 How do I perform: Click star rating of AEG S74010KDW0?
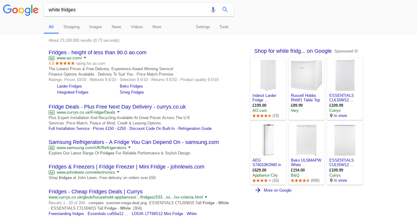point(262,181)
